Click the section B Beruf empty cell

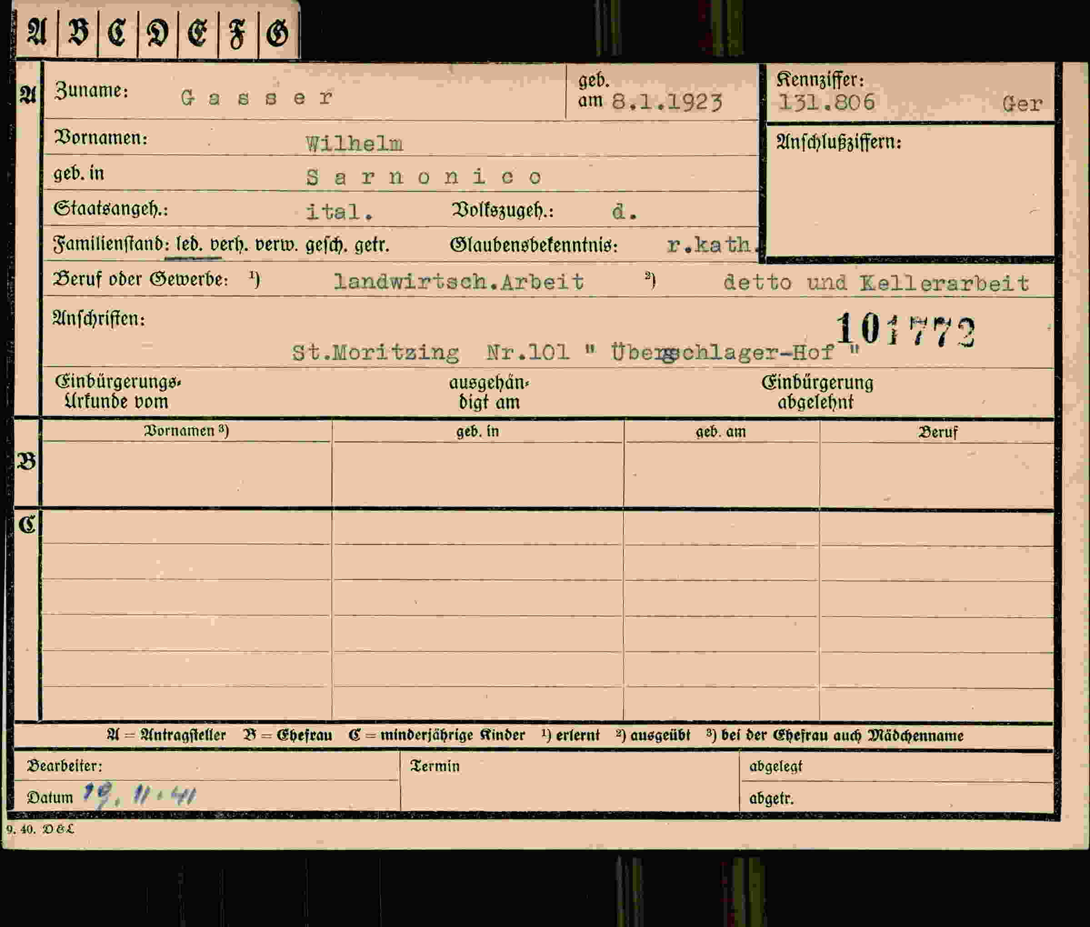click(937, 475)
